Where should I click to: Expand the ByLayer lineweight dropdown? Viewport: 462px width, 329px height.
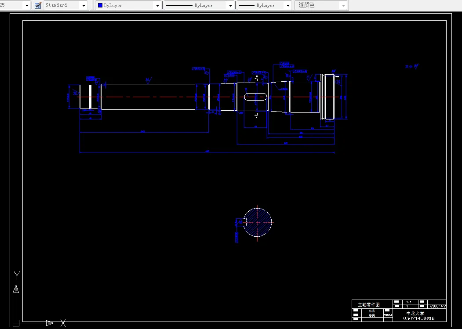click(x=288, y=5)
